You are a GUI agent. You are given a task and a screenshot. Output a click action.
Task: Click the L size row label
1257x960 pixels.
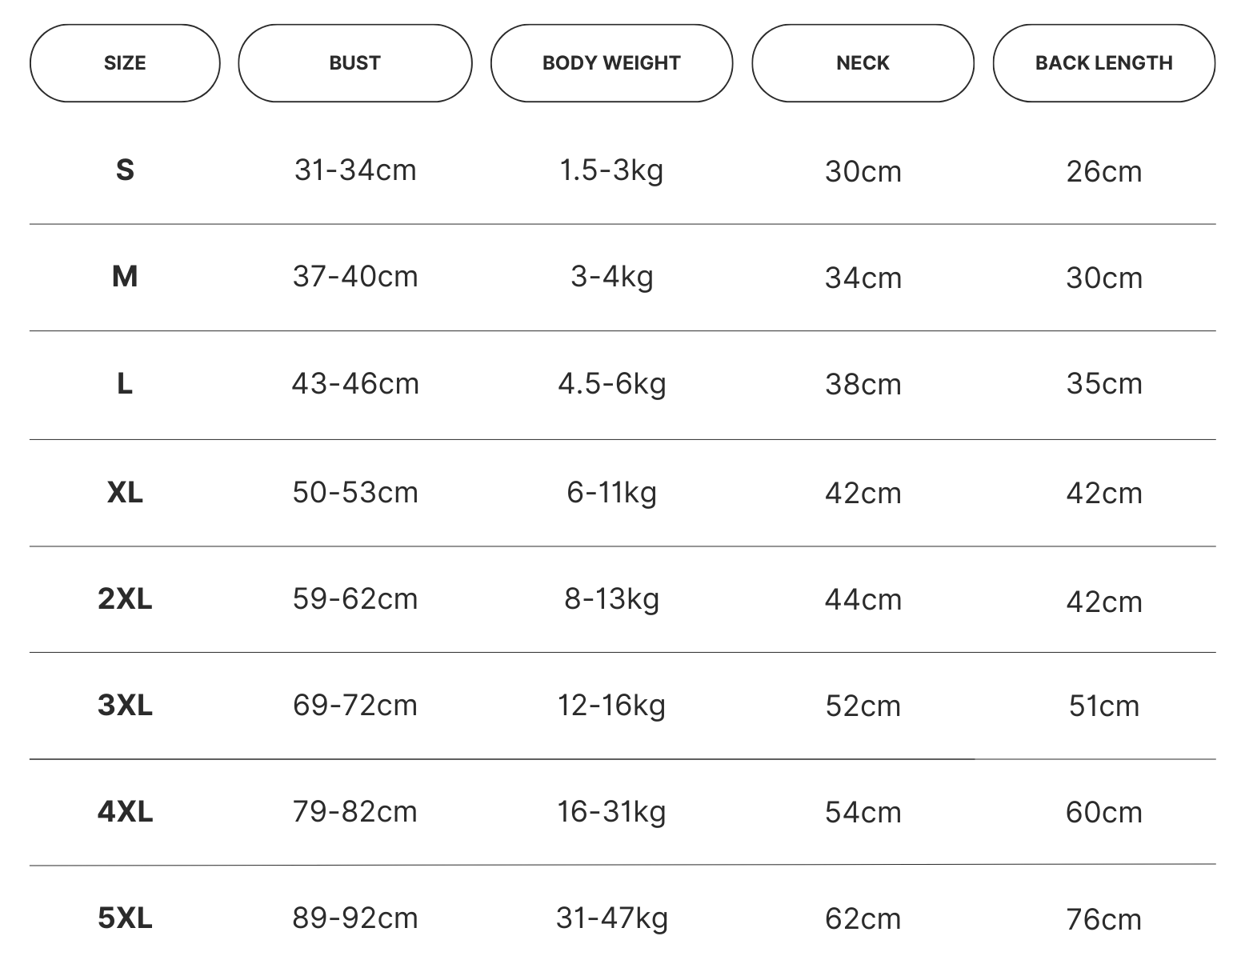[x=125, y=384]
